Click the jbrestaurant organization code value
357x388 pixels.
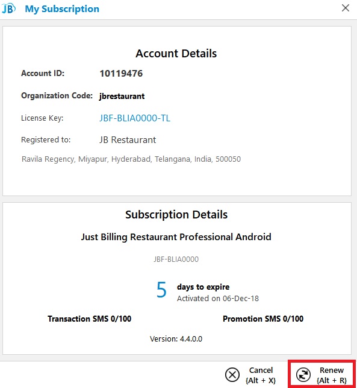pos(122,96)
